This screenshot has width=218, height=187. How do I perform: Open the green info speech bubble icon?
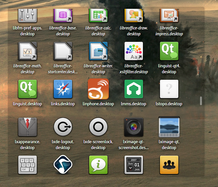pyautogui.click(x=98, y=165)
